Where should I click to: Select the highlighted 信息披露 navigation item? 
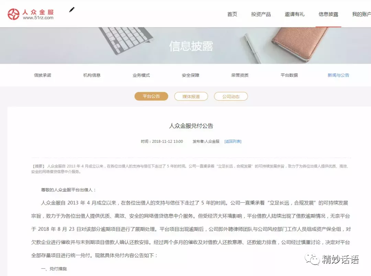pyautogui.click(x=328, y=14)
